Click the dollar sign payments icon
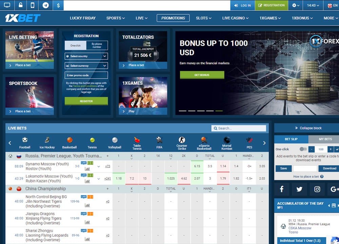The image size is (339, 244). pyautogui.click(x=58, y=5)
